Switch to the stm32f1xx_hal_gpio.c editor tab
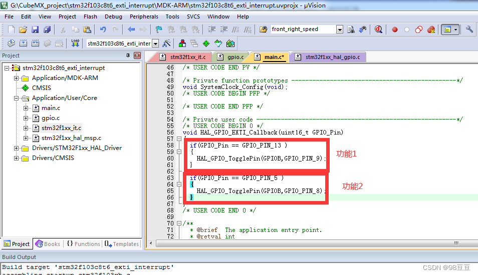Viewport: 478px width, 275px height. (x=328, y=57)
